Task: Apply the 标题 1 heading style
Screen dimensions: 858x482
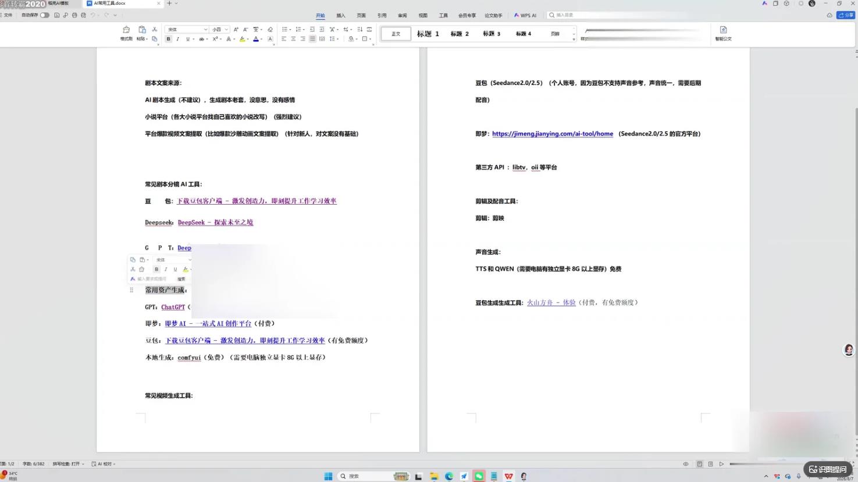Action: [428, 34]
